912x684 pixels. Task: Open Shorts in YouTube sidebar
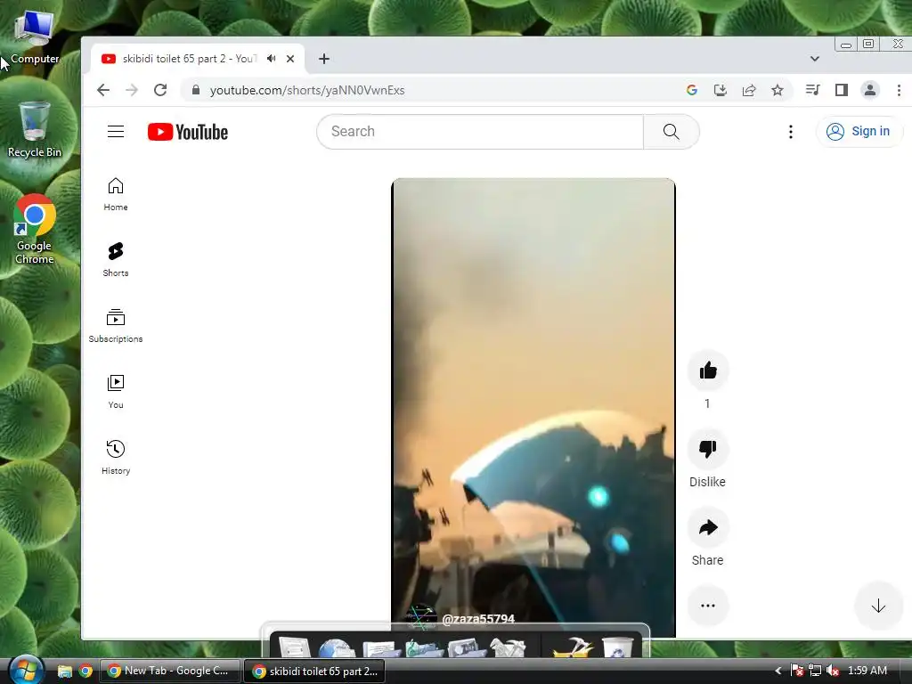coord(116,260)
